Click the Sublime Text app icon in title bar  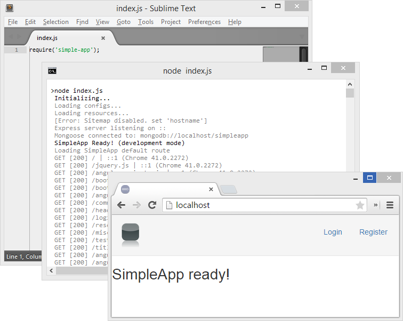10,7
